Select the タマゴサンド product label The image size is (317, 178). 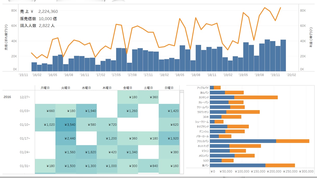(x=203, y=126)
